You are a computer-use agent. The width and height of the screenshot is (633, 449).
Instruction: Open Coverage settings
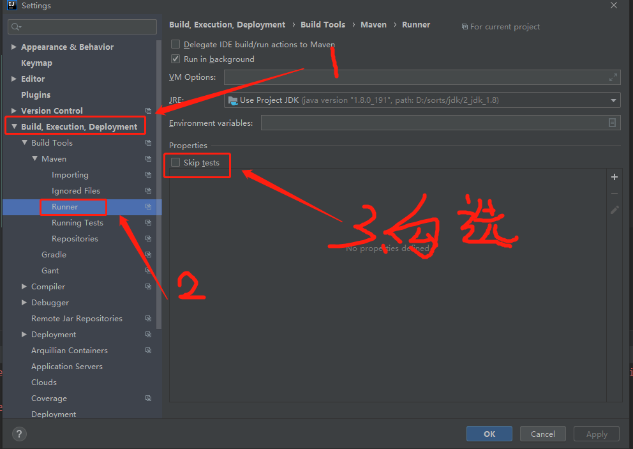pos(49,398)
